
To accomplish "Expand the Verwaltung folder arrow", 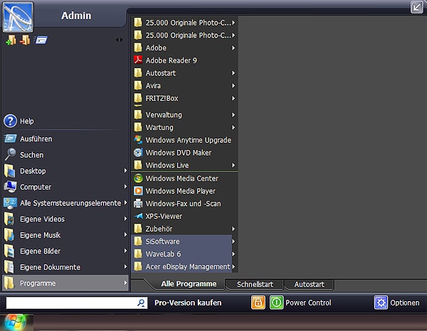I will [233, 114].
